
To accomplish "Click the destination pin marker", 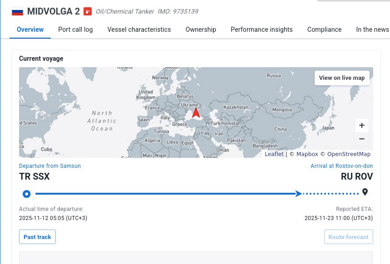I will tap(365, 192).
